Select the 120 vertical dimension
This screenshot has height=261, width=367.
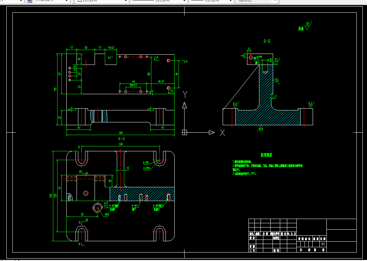[55, 195]
